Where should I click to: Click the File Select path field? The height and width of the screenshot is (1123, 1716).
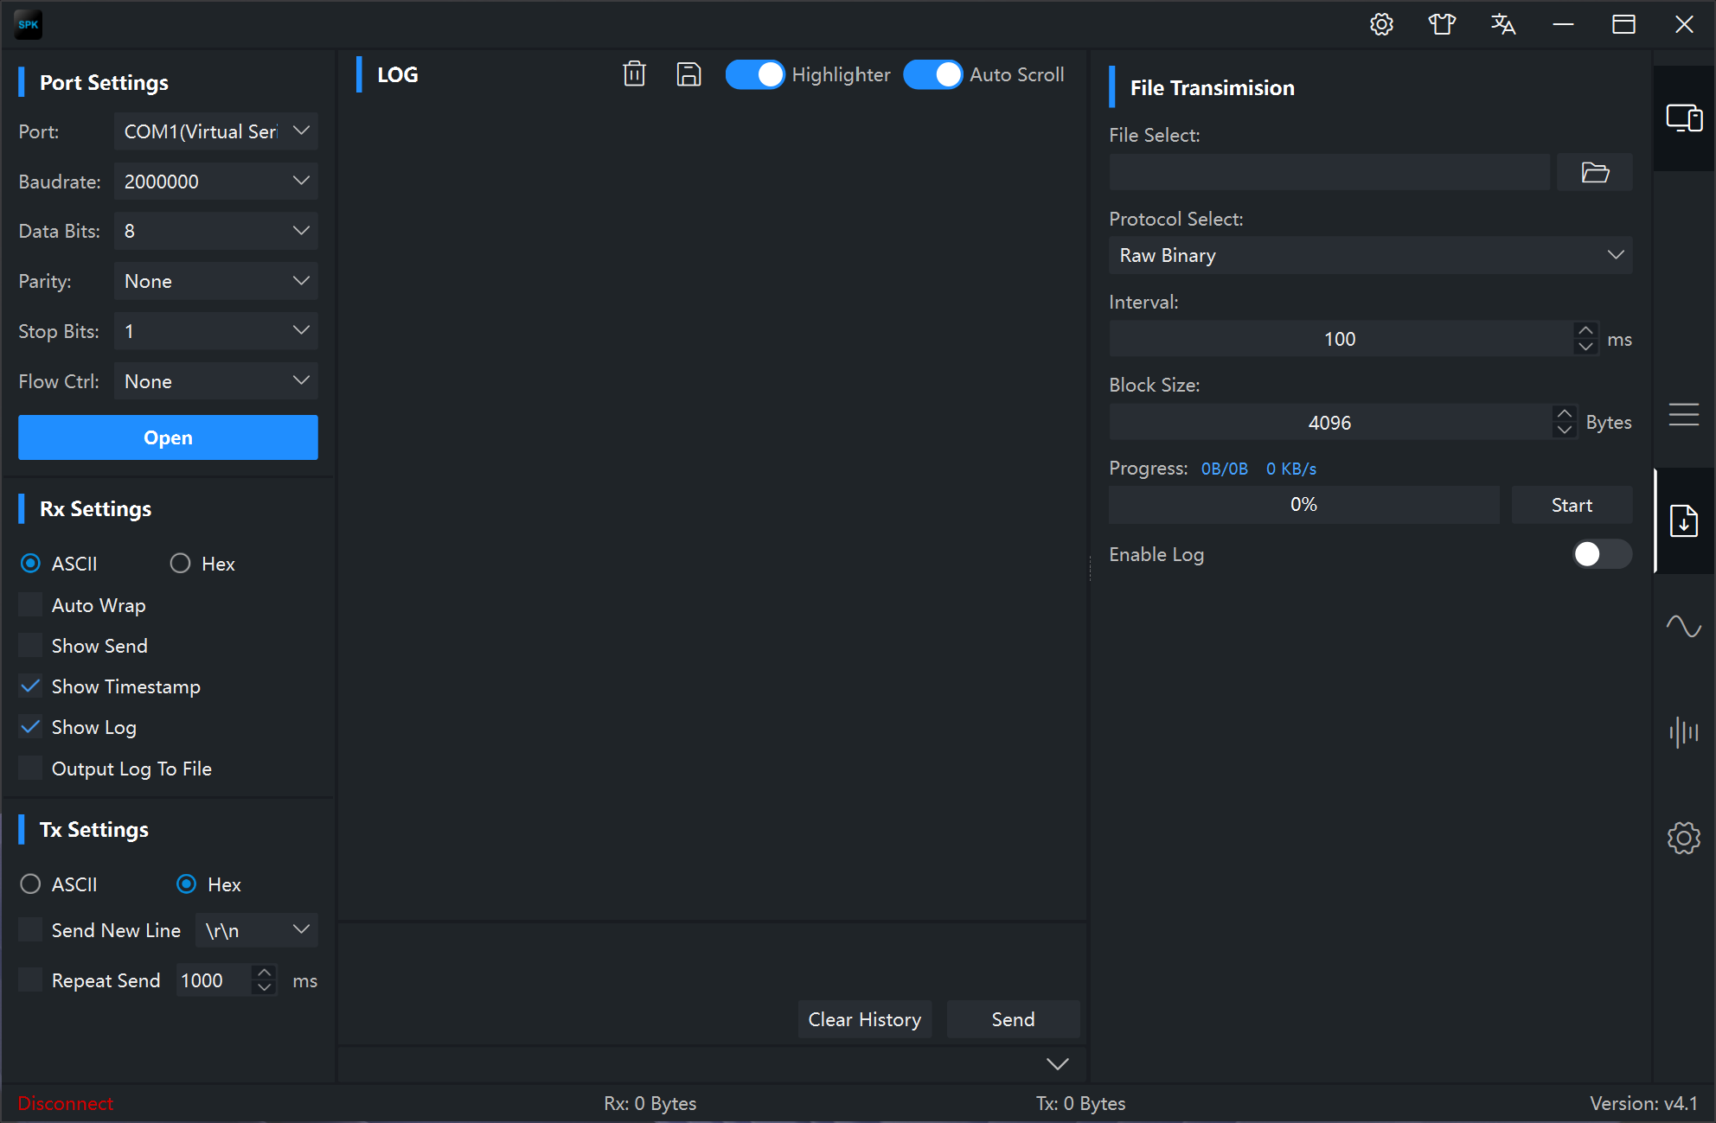[1330, 172]
